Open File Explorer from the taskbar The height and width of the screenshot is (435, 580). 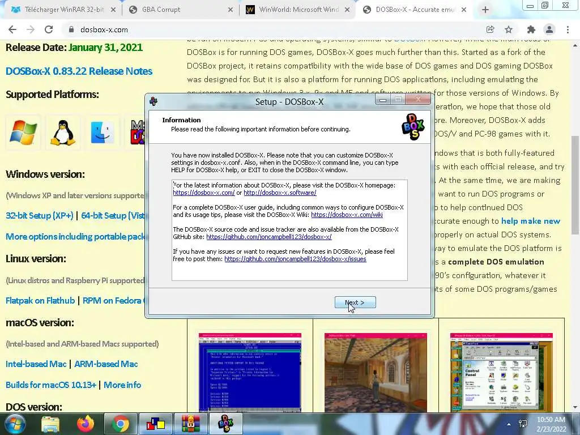pos(50,424)
